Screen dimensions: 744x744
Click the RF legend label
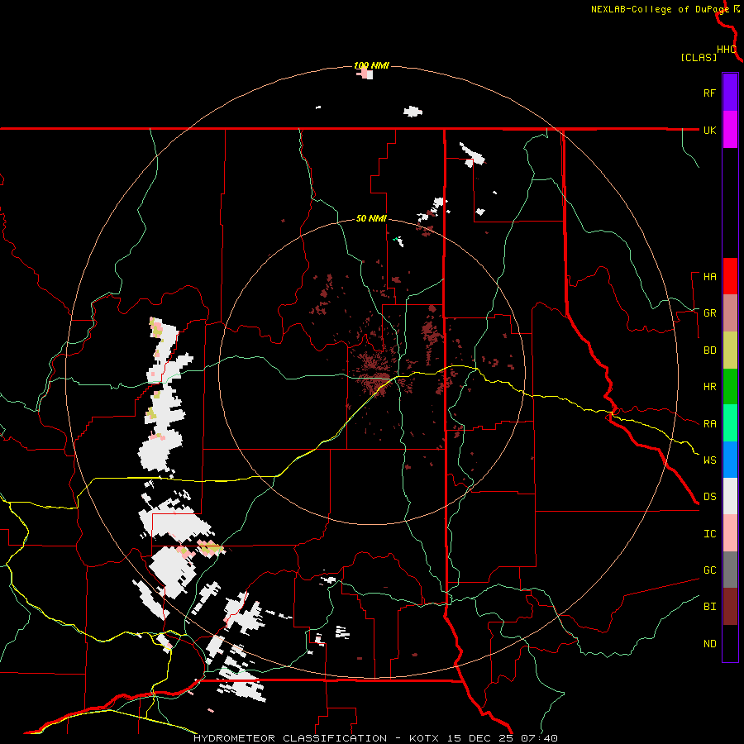(709, 93)
